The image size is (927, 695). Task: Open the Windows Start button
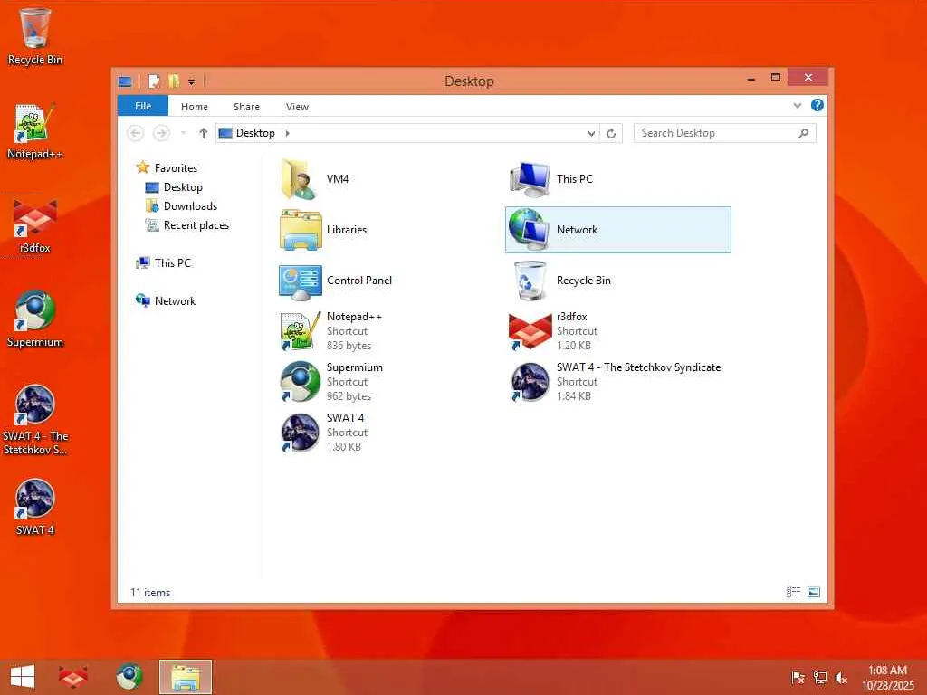23,677
